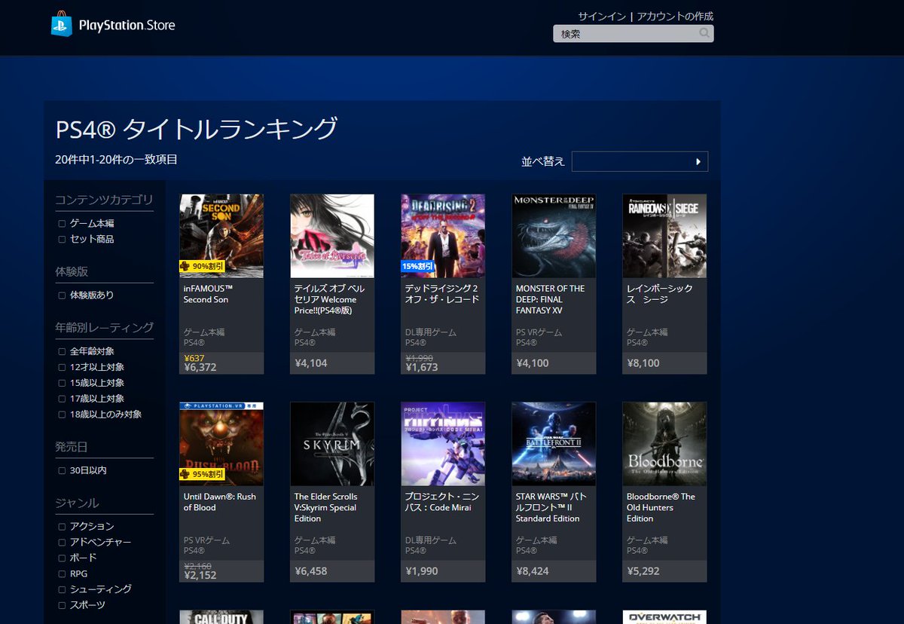
Task: Click the PS4® タイトルランキング heading
Action: click(x=197, y=129)
